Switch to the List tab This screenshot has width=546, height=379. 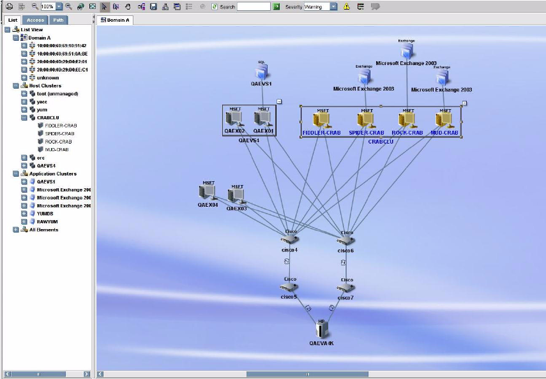point(13,20)
